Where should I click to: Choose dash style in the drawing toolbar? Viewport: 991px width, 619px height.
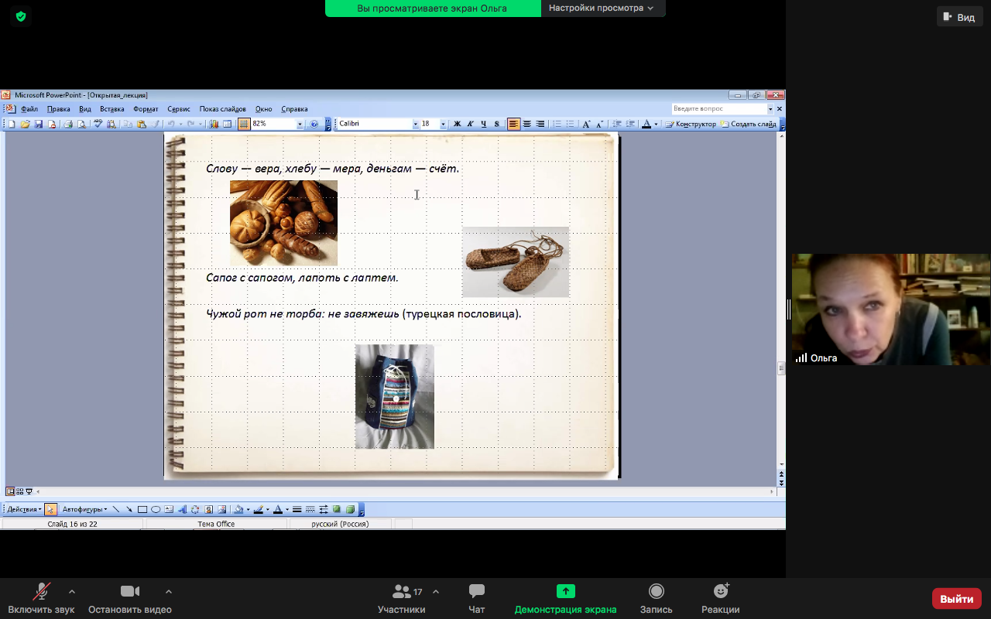pos(310,509)
